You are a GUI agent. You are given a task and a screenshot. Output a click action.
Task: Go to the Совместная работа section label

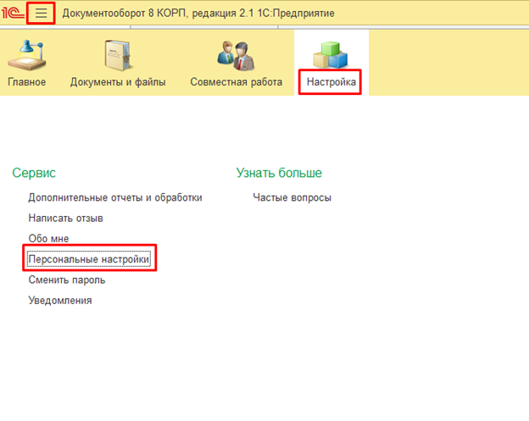click(237, 82)
